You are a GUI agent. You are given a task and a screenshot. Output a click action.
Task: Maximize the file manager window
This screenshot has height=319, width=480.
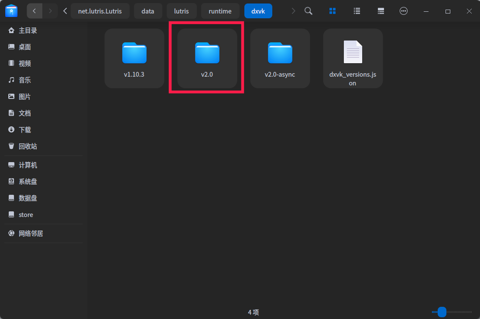448,11
